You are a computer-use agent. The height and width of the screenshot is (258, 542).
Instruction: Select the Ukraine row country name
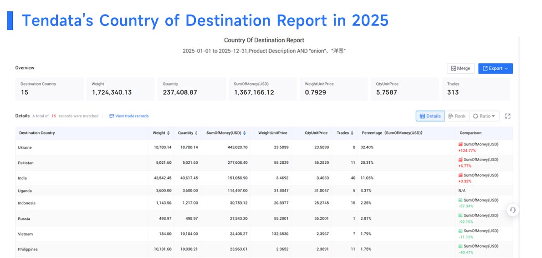25,147
